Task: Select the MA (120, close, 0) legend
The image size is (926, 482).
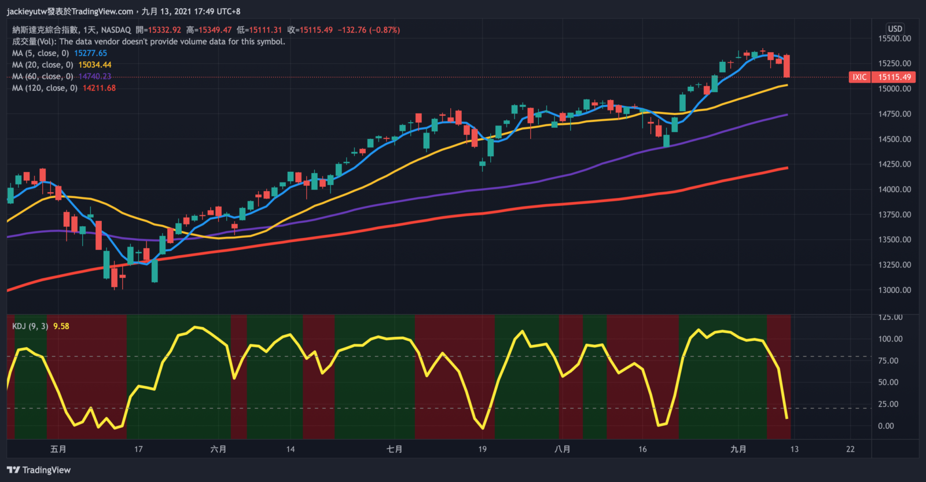Action: [45, 88]
